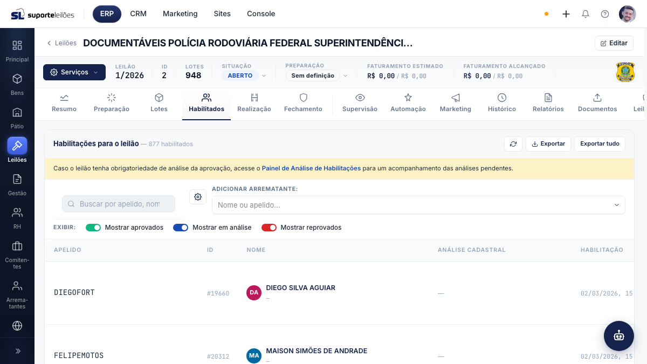Open the Arrematantes sidebar section
Viewport: 647px width, 364px height.
pos(17,294)
